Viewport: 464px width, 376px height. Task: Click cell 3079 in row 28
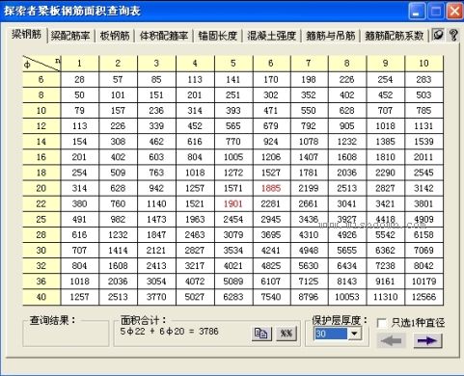click(233, 234)
